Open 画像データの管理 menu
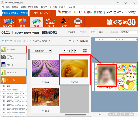 coord(30,7)
